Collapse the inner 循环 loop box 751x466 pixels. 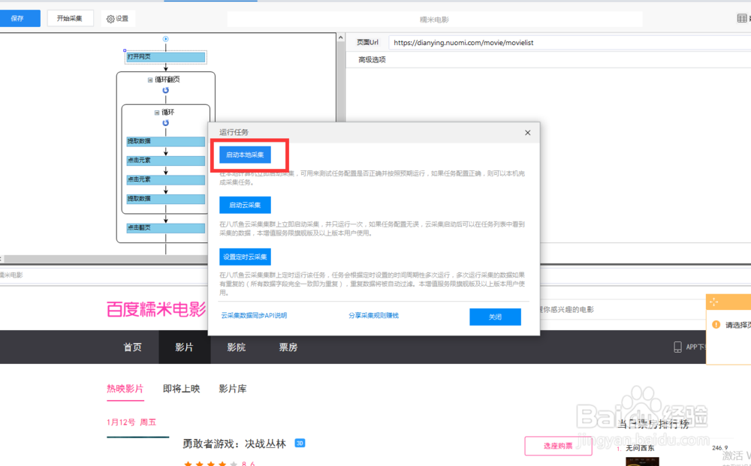(157, 113)
